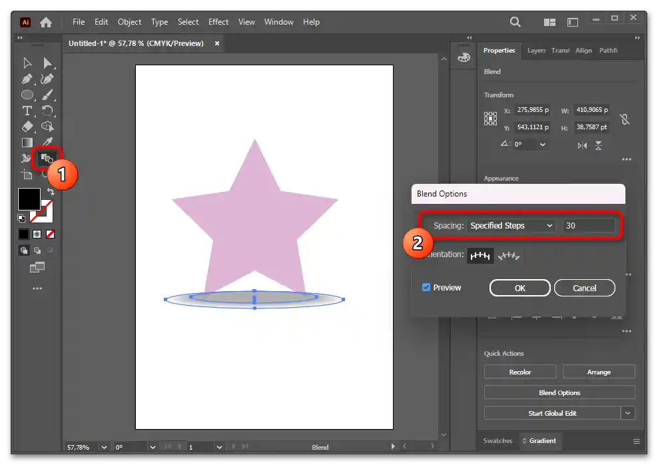Click the black Fill color swatch

(29, 199)
